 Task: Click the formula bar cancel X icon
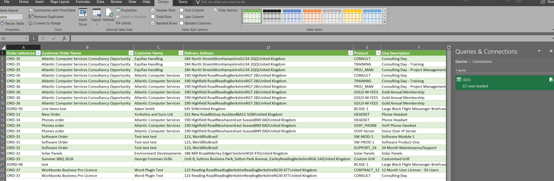tap(43, 38)
